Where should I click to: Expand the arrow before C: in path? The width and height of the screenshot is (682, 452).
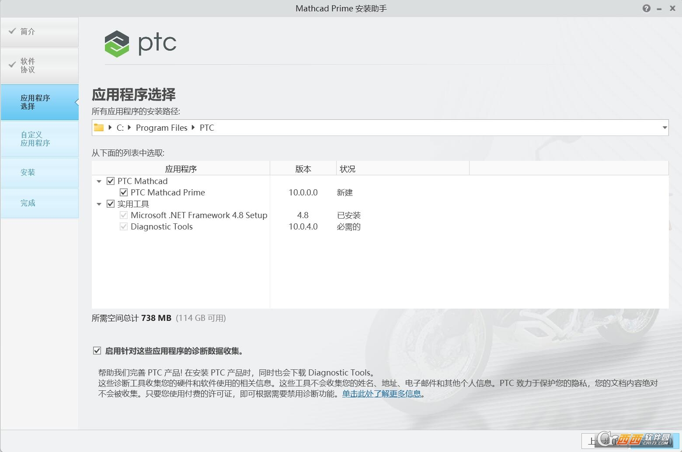pos(110,128)
